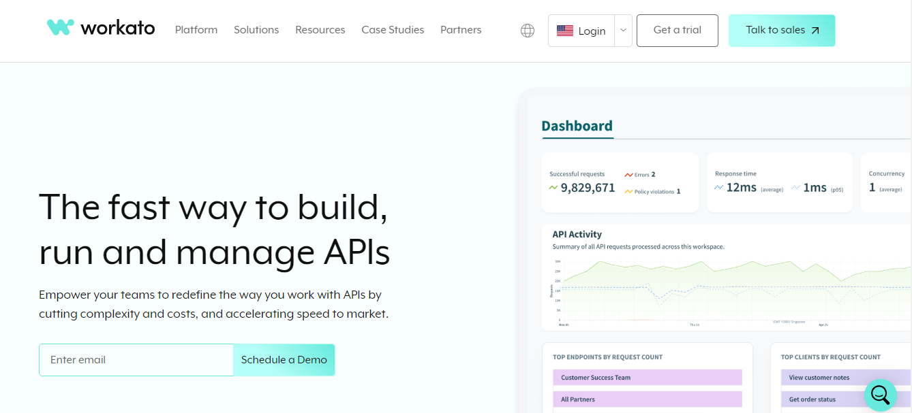Click the main headline about APIs
Image resolution: width=912 pixels, height=413 pixels.
click(x=215, y=229)
